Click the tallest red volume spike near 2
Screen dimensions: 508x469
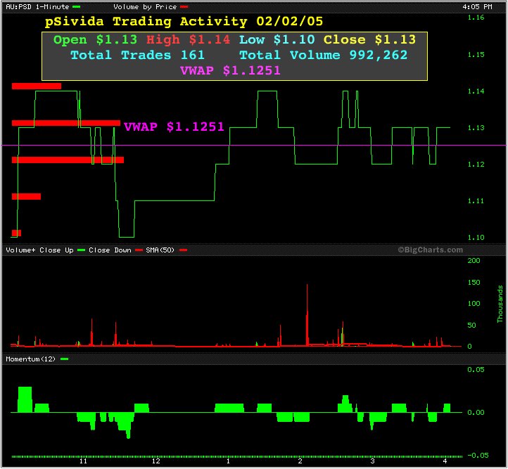(x=307, y=314)
